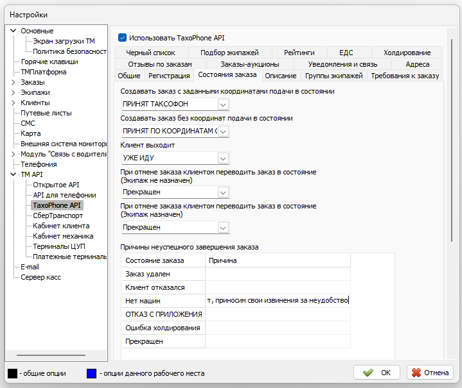Select СберТранспорт in the tree
The image size is (462, 388).
[58, 215]
